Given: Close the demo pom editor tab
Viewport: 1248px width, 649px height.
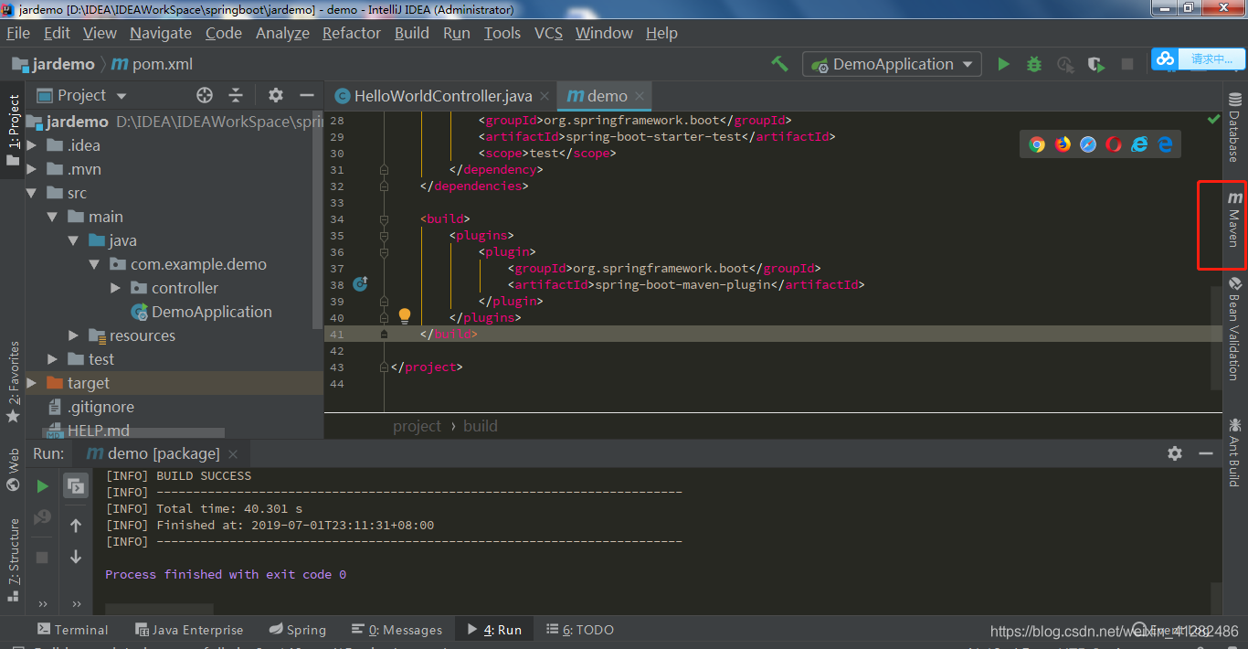Looking at the screenshot, I should pyautogui.click(x=640, y=96).
